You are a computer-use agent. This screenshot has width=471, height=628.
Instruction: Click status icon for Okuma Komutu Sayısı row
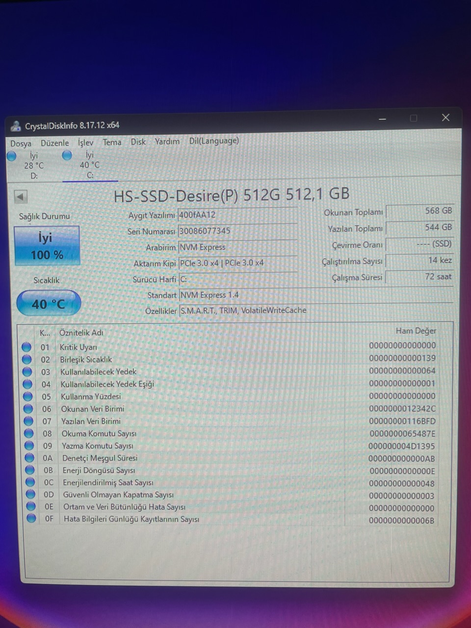[x=29, y=433]
